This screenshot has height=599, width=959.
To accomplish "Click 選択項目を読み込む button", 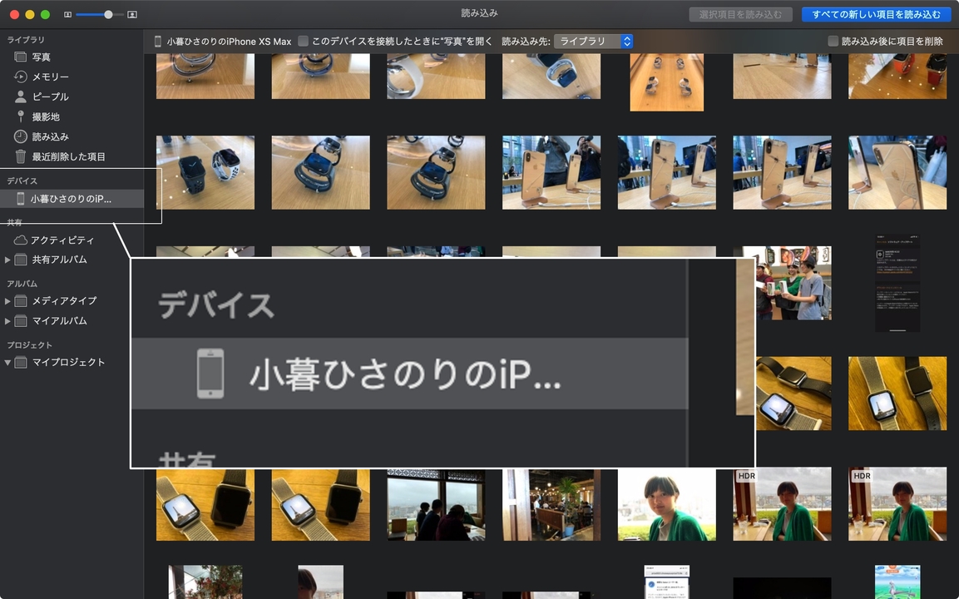I will tap(740, 14).
